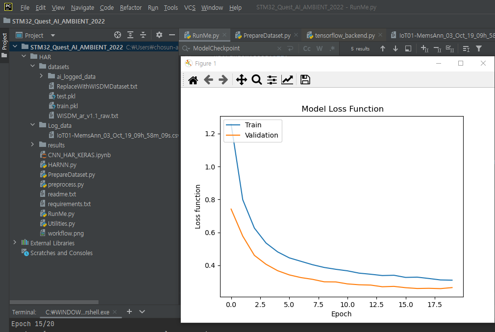Open the Configure subplots sliders icon
The height and width of the screenshot is (332, 495).
point(272,80)
